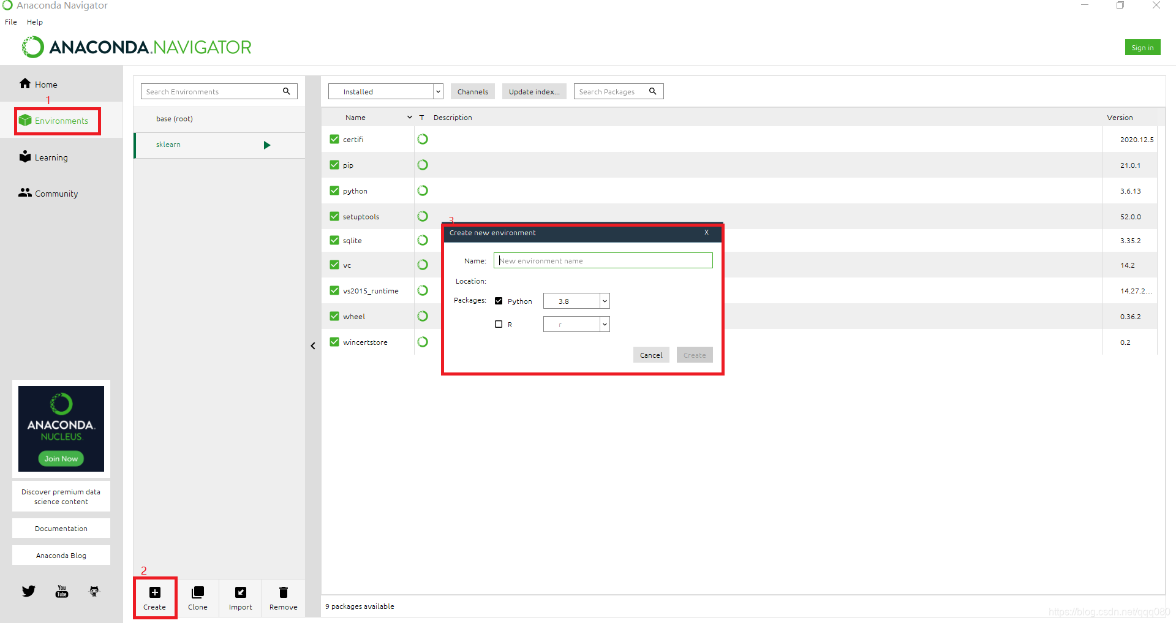The height and width of the screenshot is (623, 1176).
Task: Close the Create new environment dialog
Action: click(x=706, y=232)
